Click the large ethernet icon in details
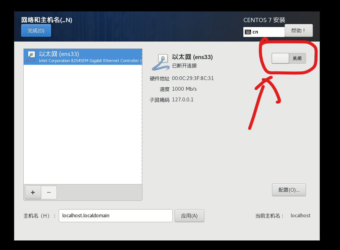Image resolution: width=340 pixels, height=250 pixels. (160, 62)
